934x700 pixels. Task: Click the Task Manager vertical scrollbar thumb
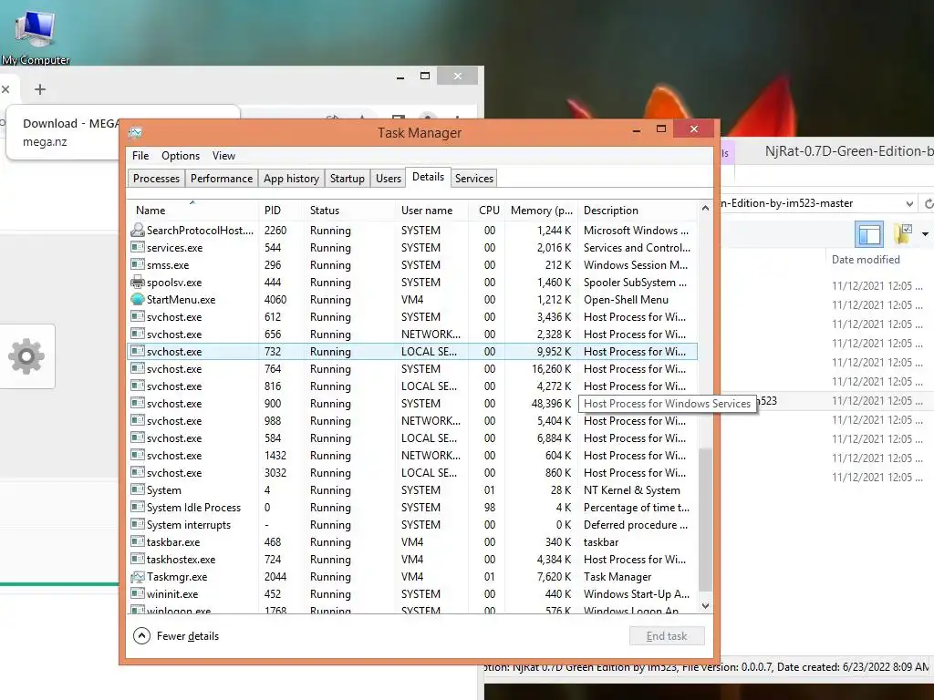click(x=705, y=520)
